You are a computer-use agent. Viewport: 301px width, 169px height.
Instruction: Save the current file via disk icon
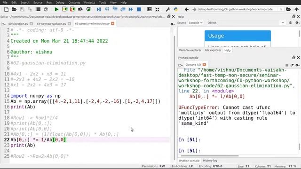click(22, 9)
